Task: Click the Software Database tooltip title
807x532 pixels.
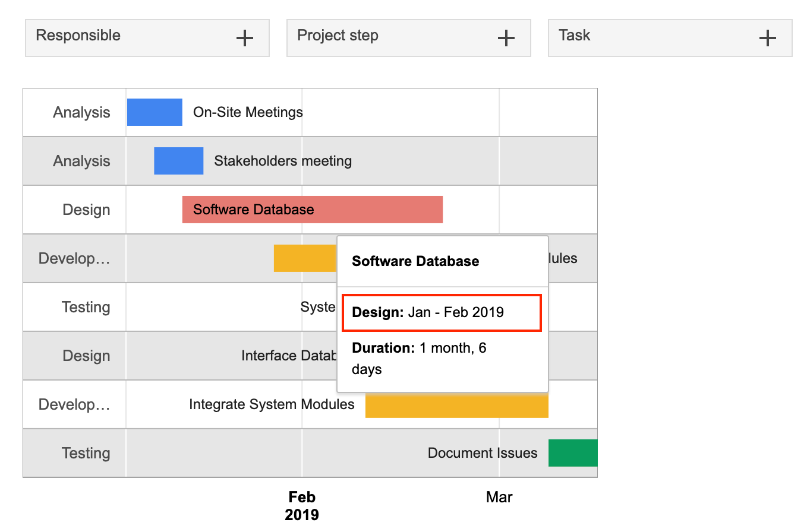Action: coord(415,261)
